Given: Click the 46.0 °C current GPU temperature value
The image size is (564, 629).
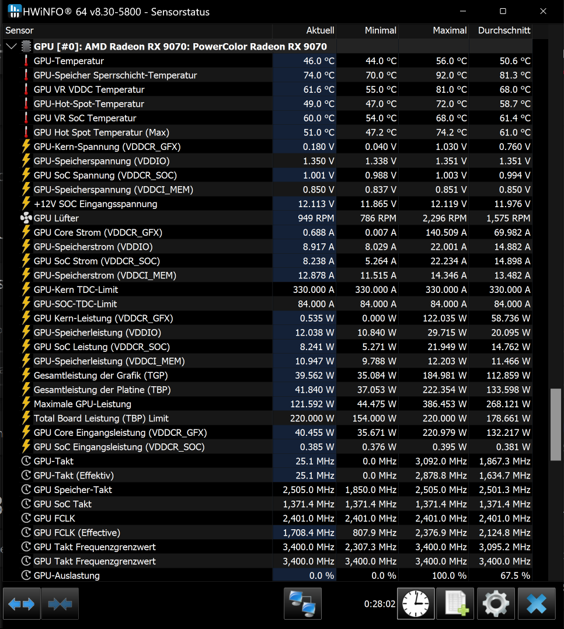Looking at the screenshot, I should coord(319,61).
